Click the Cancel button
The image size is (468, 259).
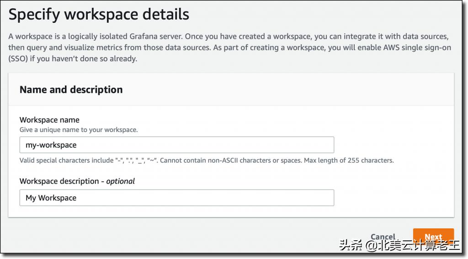pyautogui.click(x=383, y=237)
